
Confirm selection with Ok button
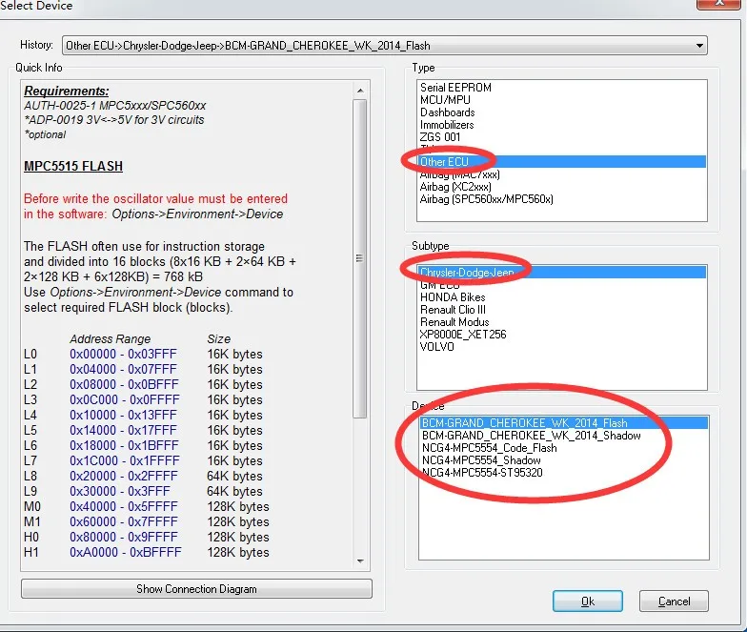[587, 601]
